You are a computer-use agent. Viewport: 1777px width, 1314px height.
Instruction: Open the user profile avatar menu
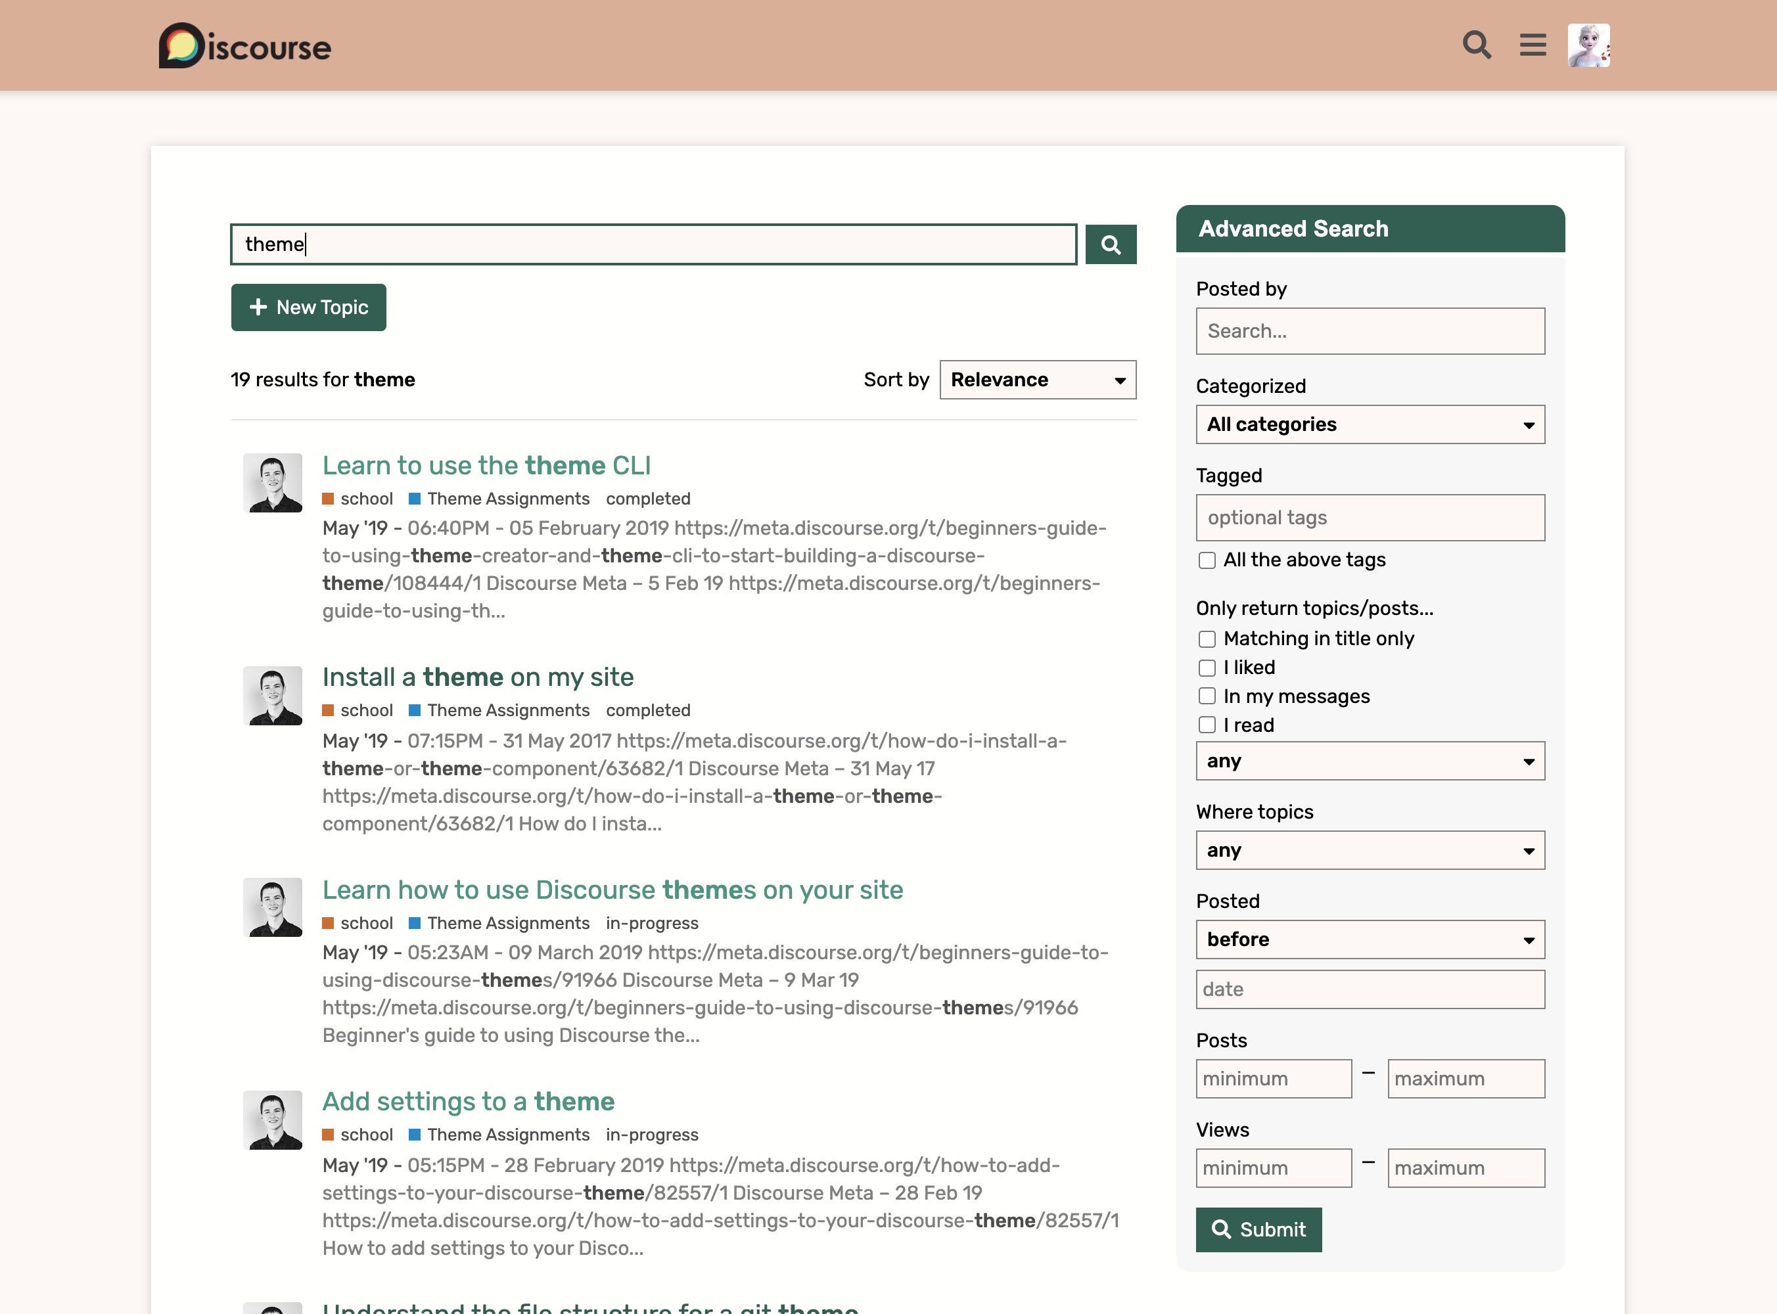click(x=1588, y=45)
